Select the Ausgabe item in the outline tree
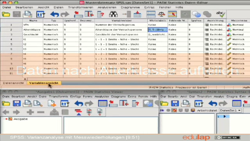Viewport: 250px width, 141px height. coord(20,119)
